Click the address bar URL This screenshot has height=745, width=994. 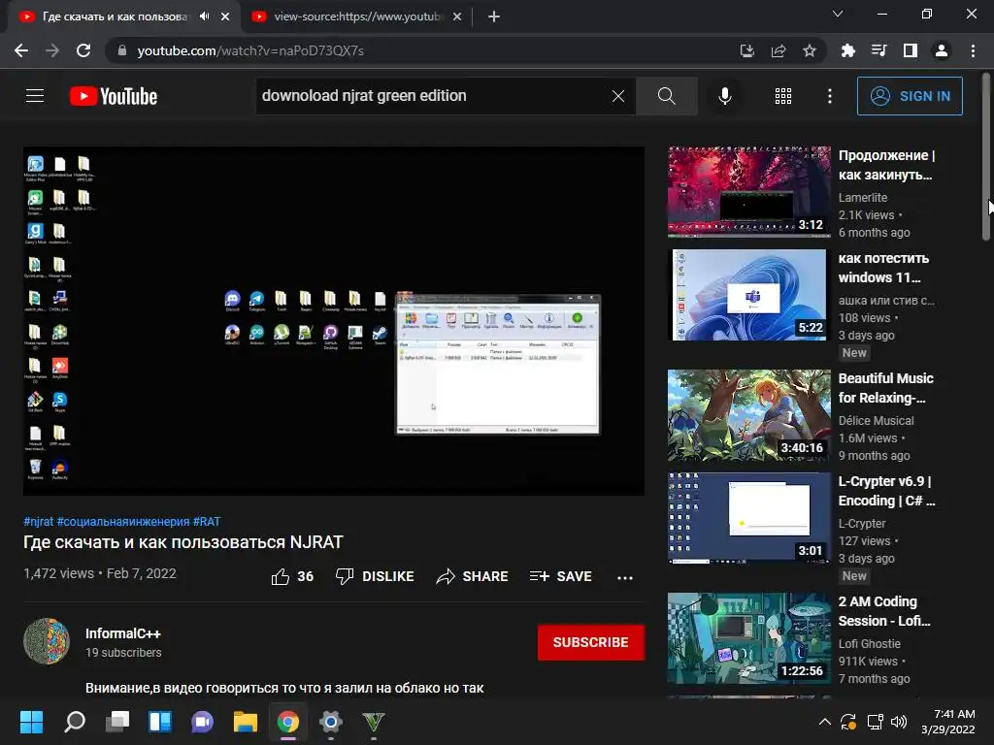pyautogui.click(x=250, y=50)
